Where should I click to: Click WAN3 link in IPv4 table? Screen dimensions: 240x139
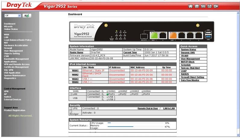tap(75, 79)
